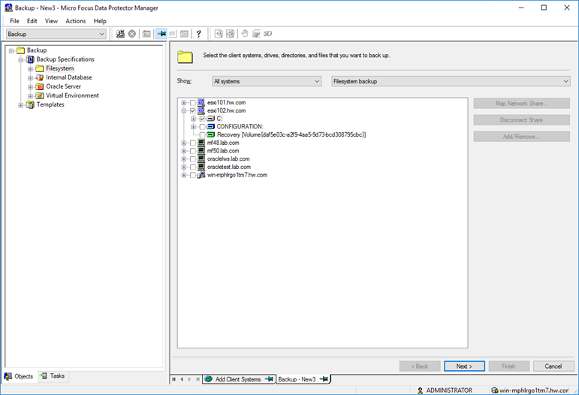Image resolution: width=579 pixels, height=395 pixels.
Task: Open the Filesystem backup type dropdown
Action: point(451,81)
